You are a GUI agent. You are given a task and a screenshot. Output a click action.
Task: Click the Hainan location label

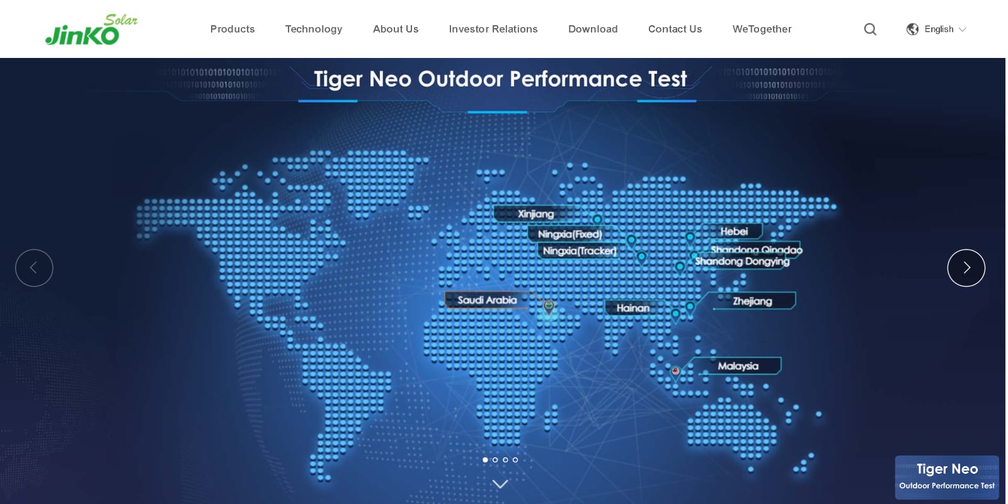(x=633, y=307)
